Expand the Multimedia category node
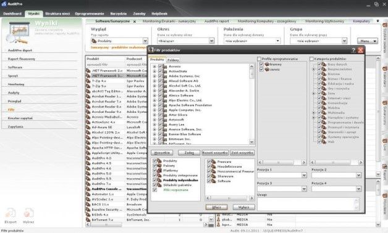 (x=313, y=113)
